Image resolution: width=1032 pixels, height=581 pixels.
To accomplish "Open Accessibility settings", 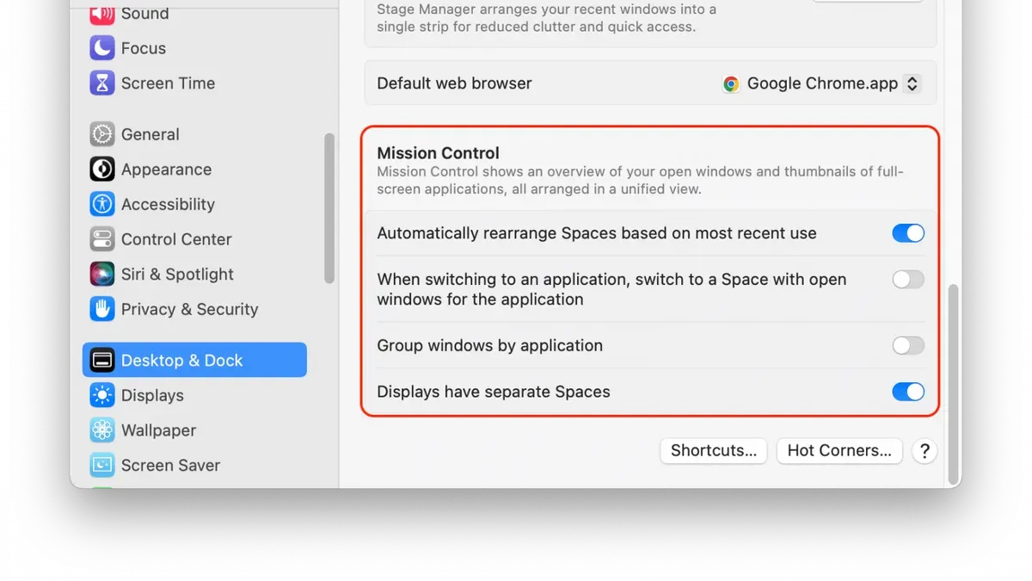I will tap(194, 204).
